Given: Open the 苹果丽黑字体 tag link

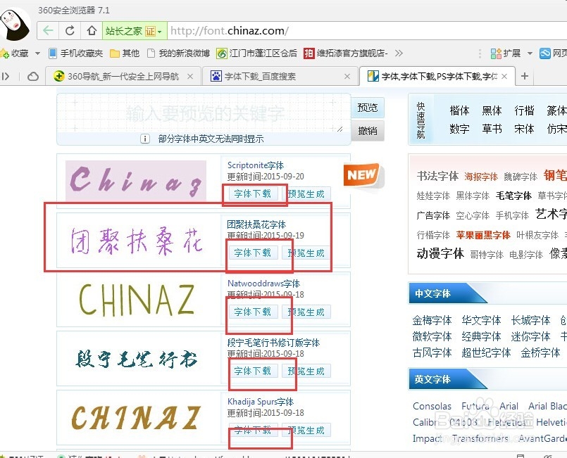Looking at the screenshot, I should [483, 235].
